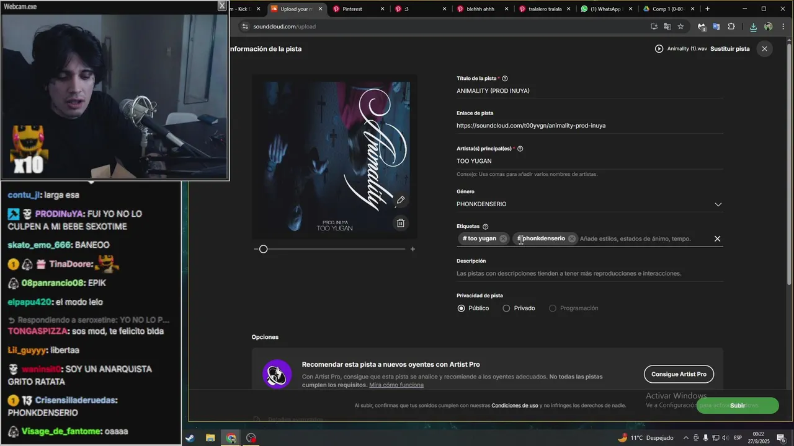Click Sustituir pista button
The width and height of the screenshot is (794, 446).
tap(729, 48)
